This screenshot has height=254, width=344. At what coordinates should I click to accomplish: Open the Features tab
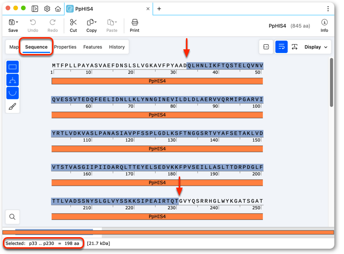(x=93, y=47)
